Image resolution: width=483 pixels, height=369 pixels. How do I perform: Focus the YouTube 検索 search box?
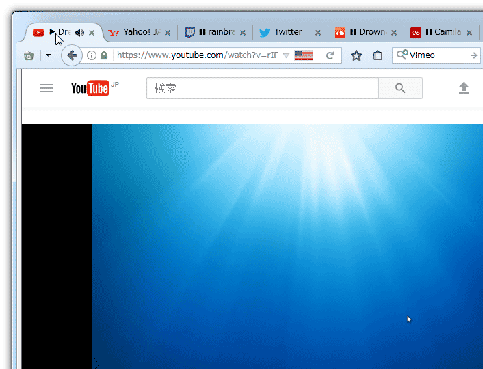tap(263, 88)
